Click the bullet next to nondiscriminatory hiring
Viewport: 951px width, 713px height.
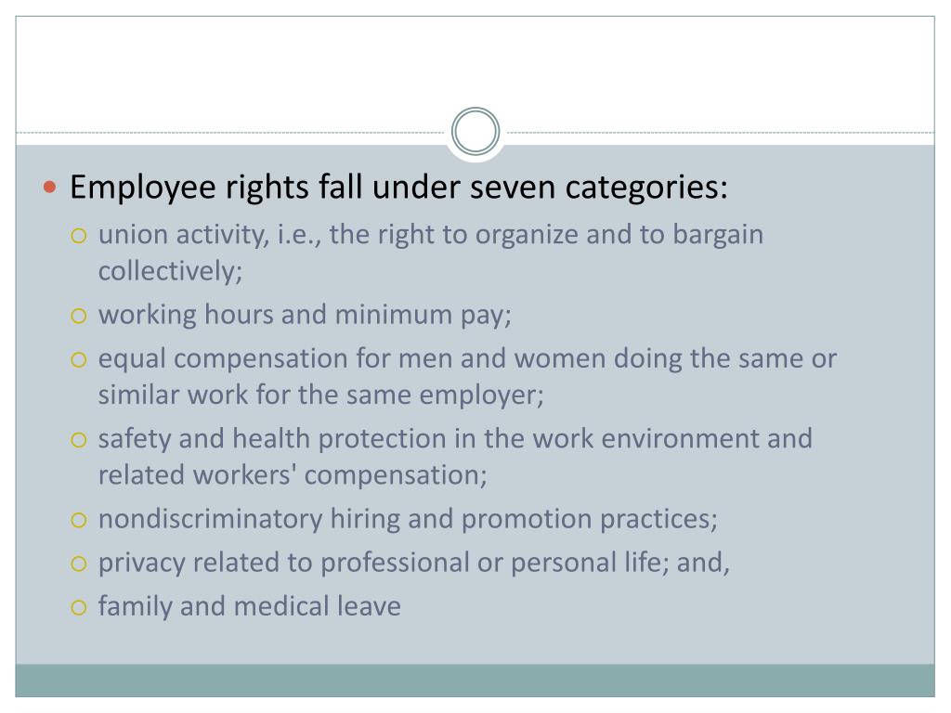(79, 520)
